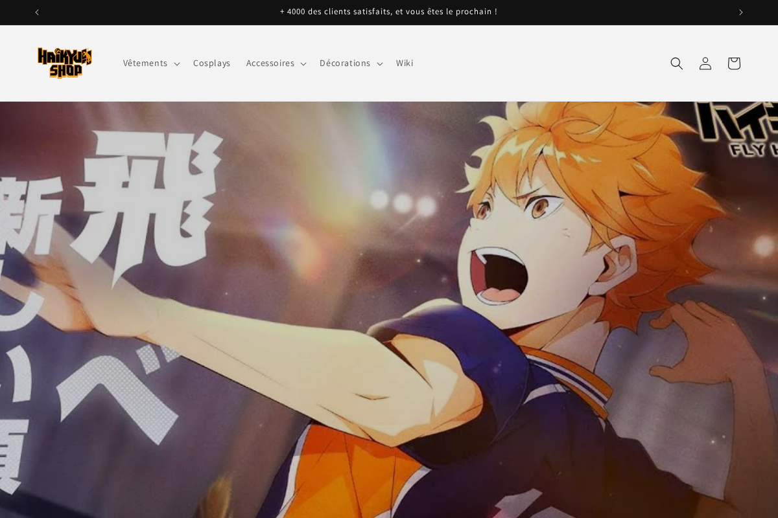Click the person account symbol
The image size is (778, 518).
pos(705,63)
